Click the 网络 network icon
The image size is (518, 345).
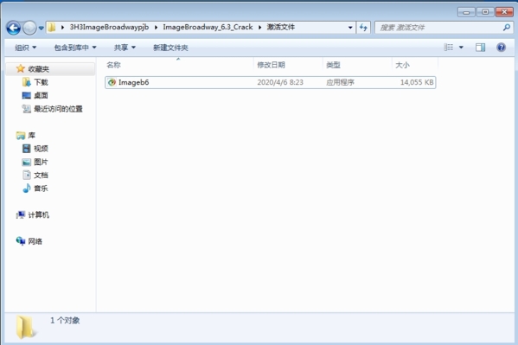(x=21, y=241)
